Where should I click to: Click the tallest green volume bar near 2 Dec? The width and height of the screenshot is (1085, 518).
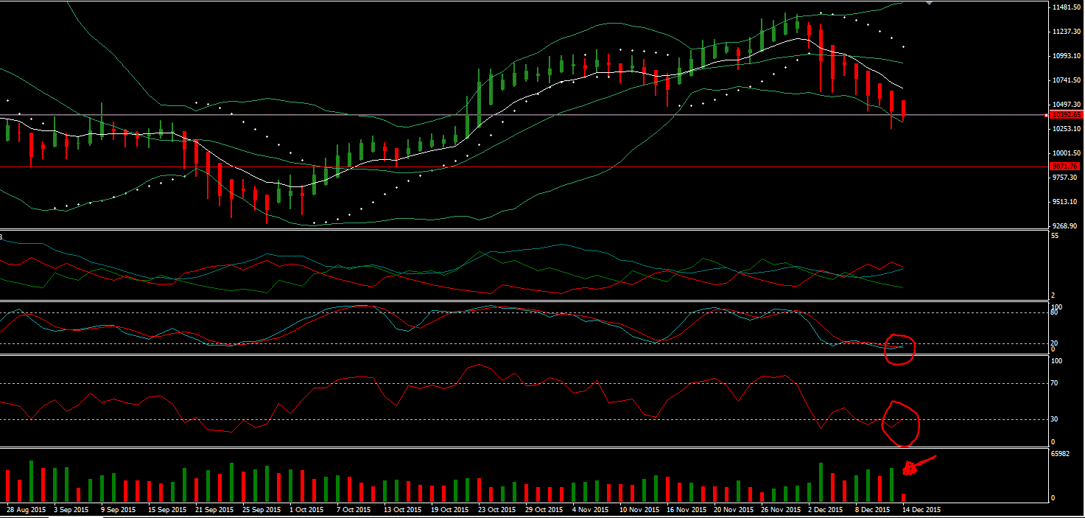821,482
